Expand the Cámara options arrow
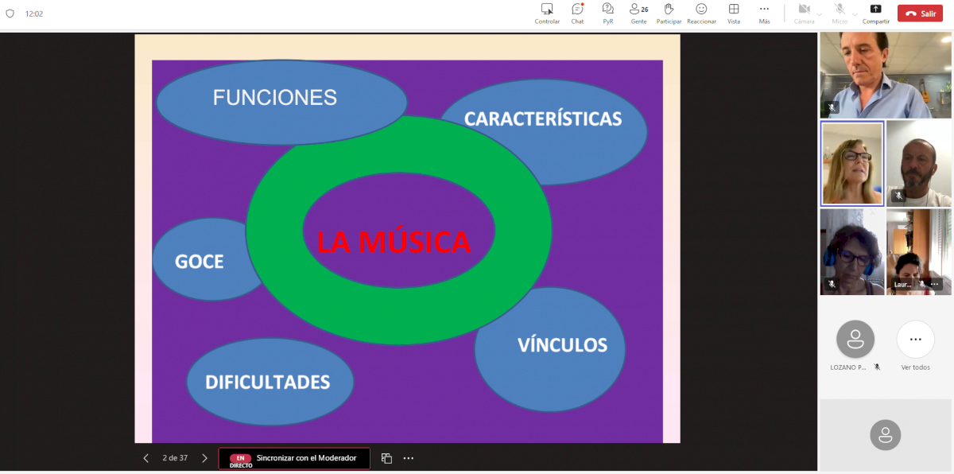 tap(820, 14)
